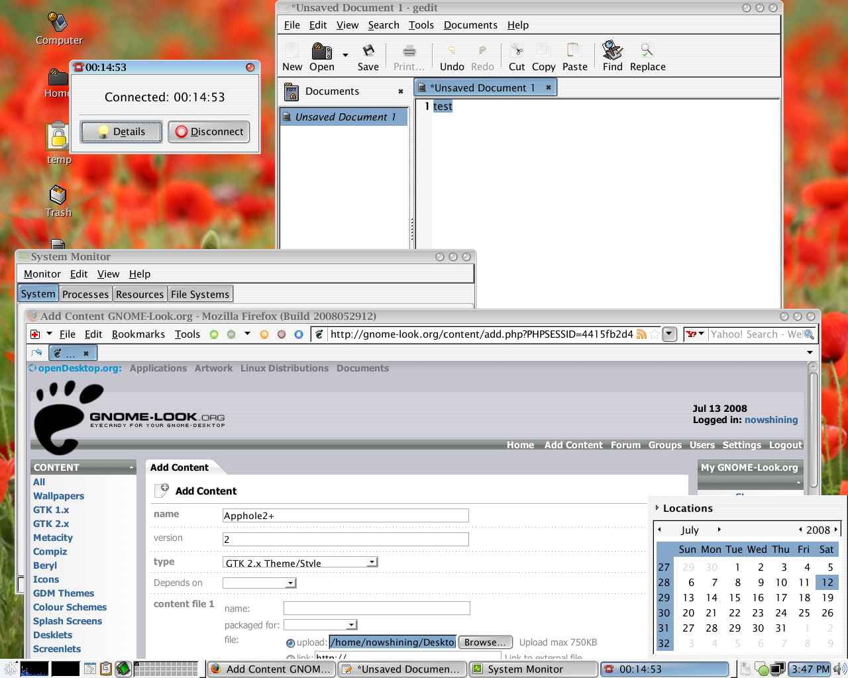The height and width of the screenshot is (678, 848).
Task: Expand the Locations section in calendar
Action: point(657,508)
